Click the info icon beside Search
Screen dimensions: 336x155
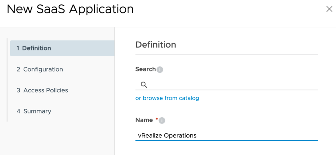tap(160, 69)
